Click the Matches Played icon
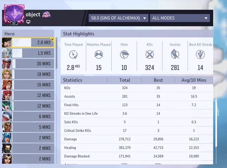Screen dimensions: 227x168 [x=99, y=54]
